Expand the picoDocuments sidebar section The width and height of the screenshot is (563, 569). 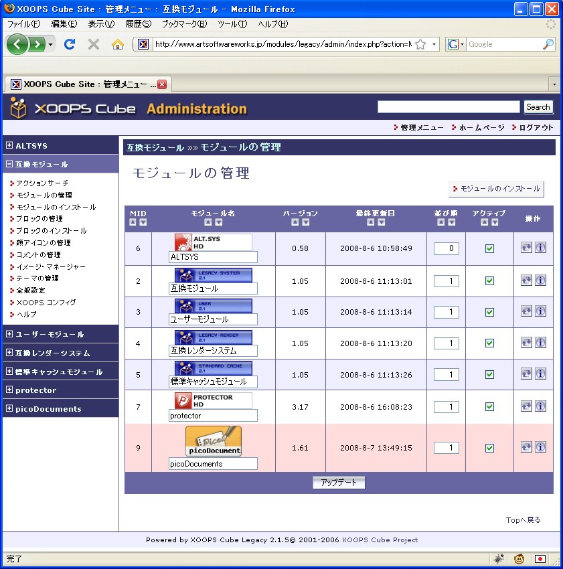[9, 408]
